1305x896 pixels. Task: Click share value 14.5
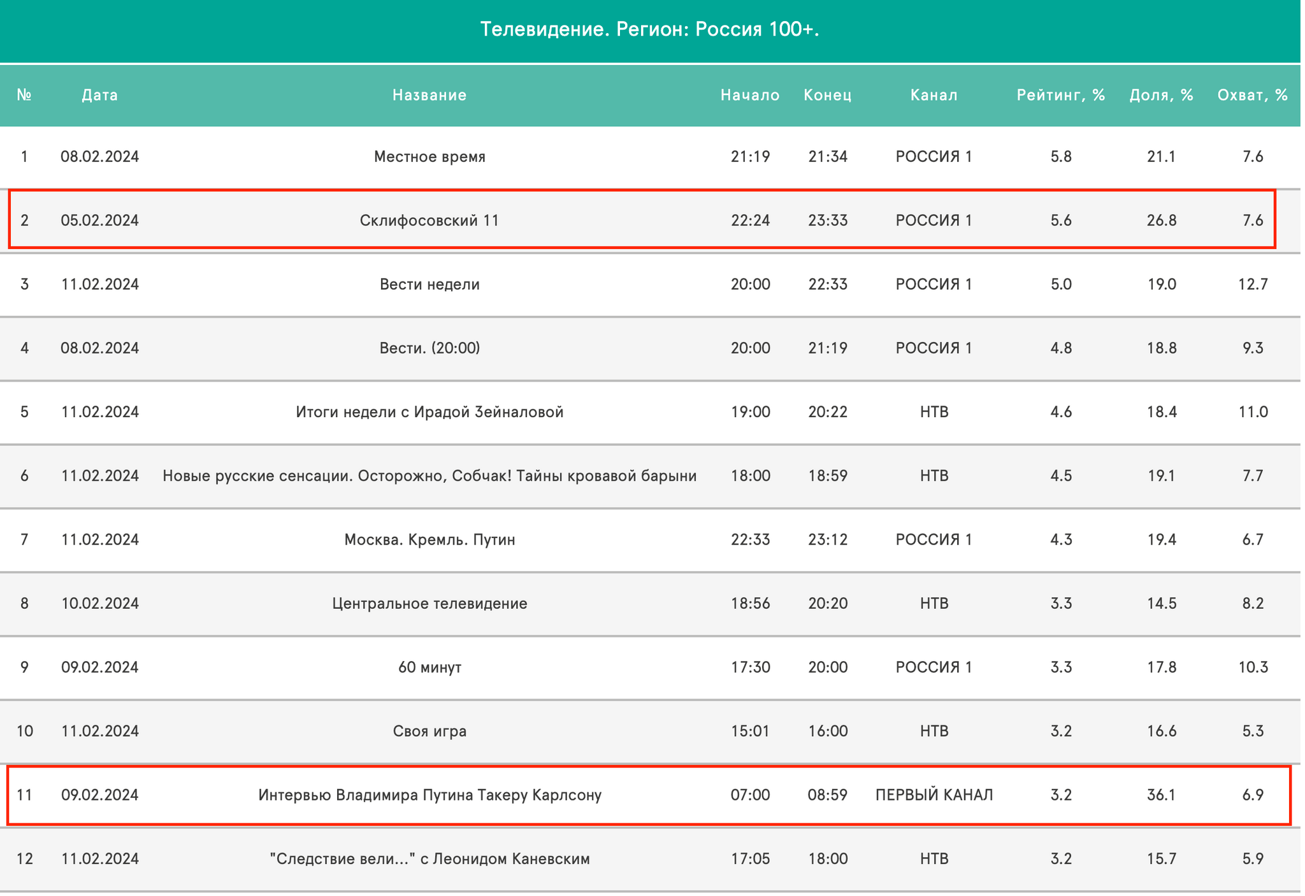pyautogui.click(x=1162, y=603)
